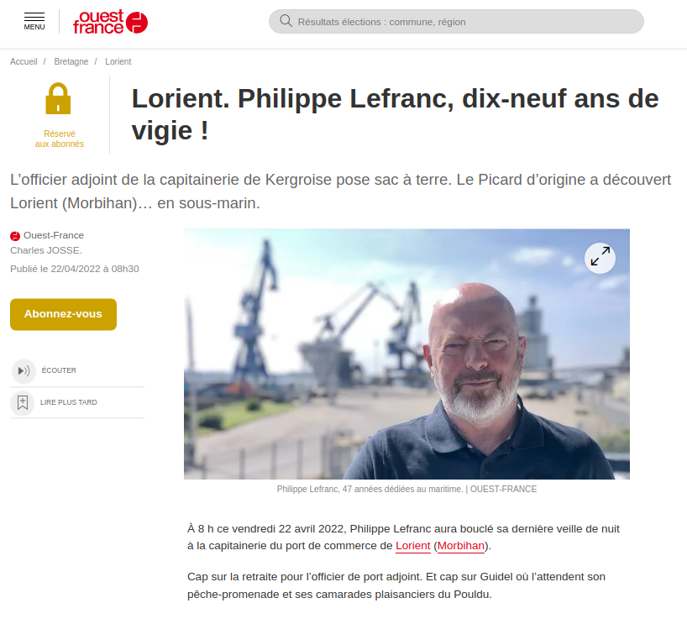Viewport: 687px width, 624px height.
Task: Click the search magnifier icon
Action: click(x=286, y=21)
